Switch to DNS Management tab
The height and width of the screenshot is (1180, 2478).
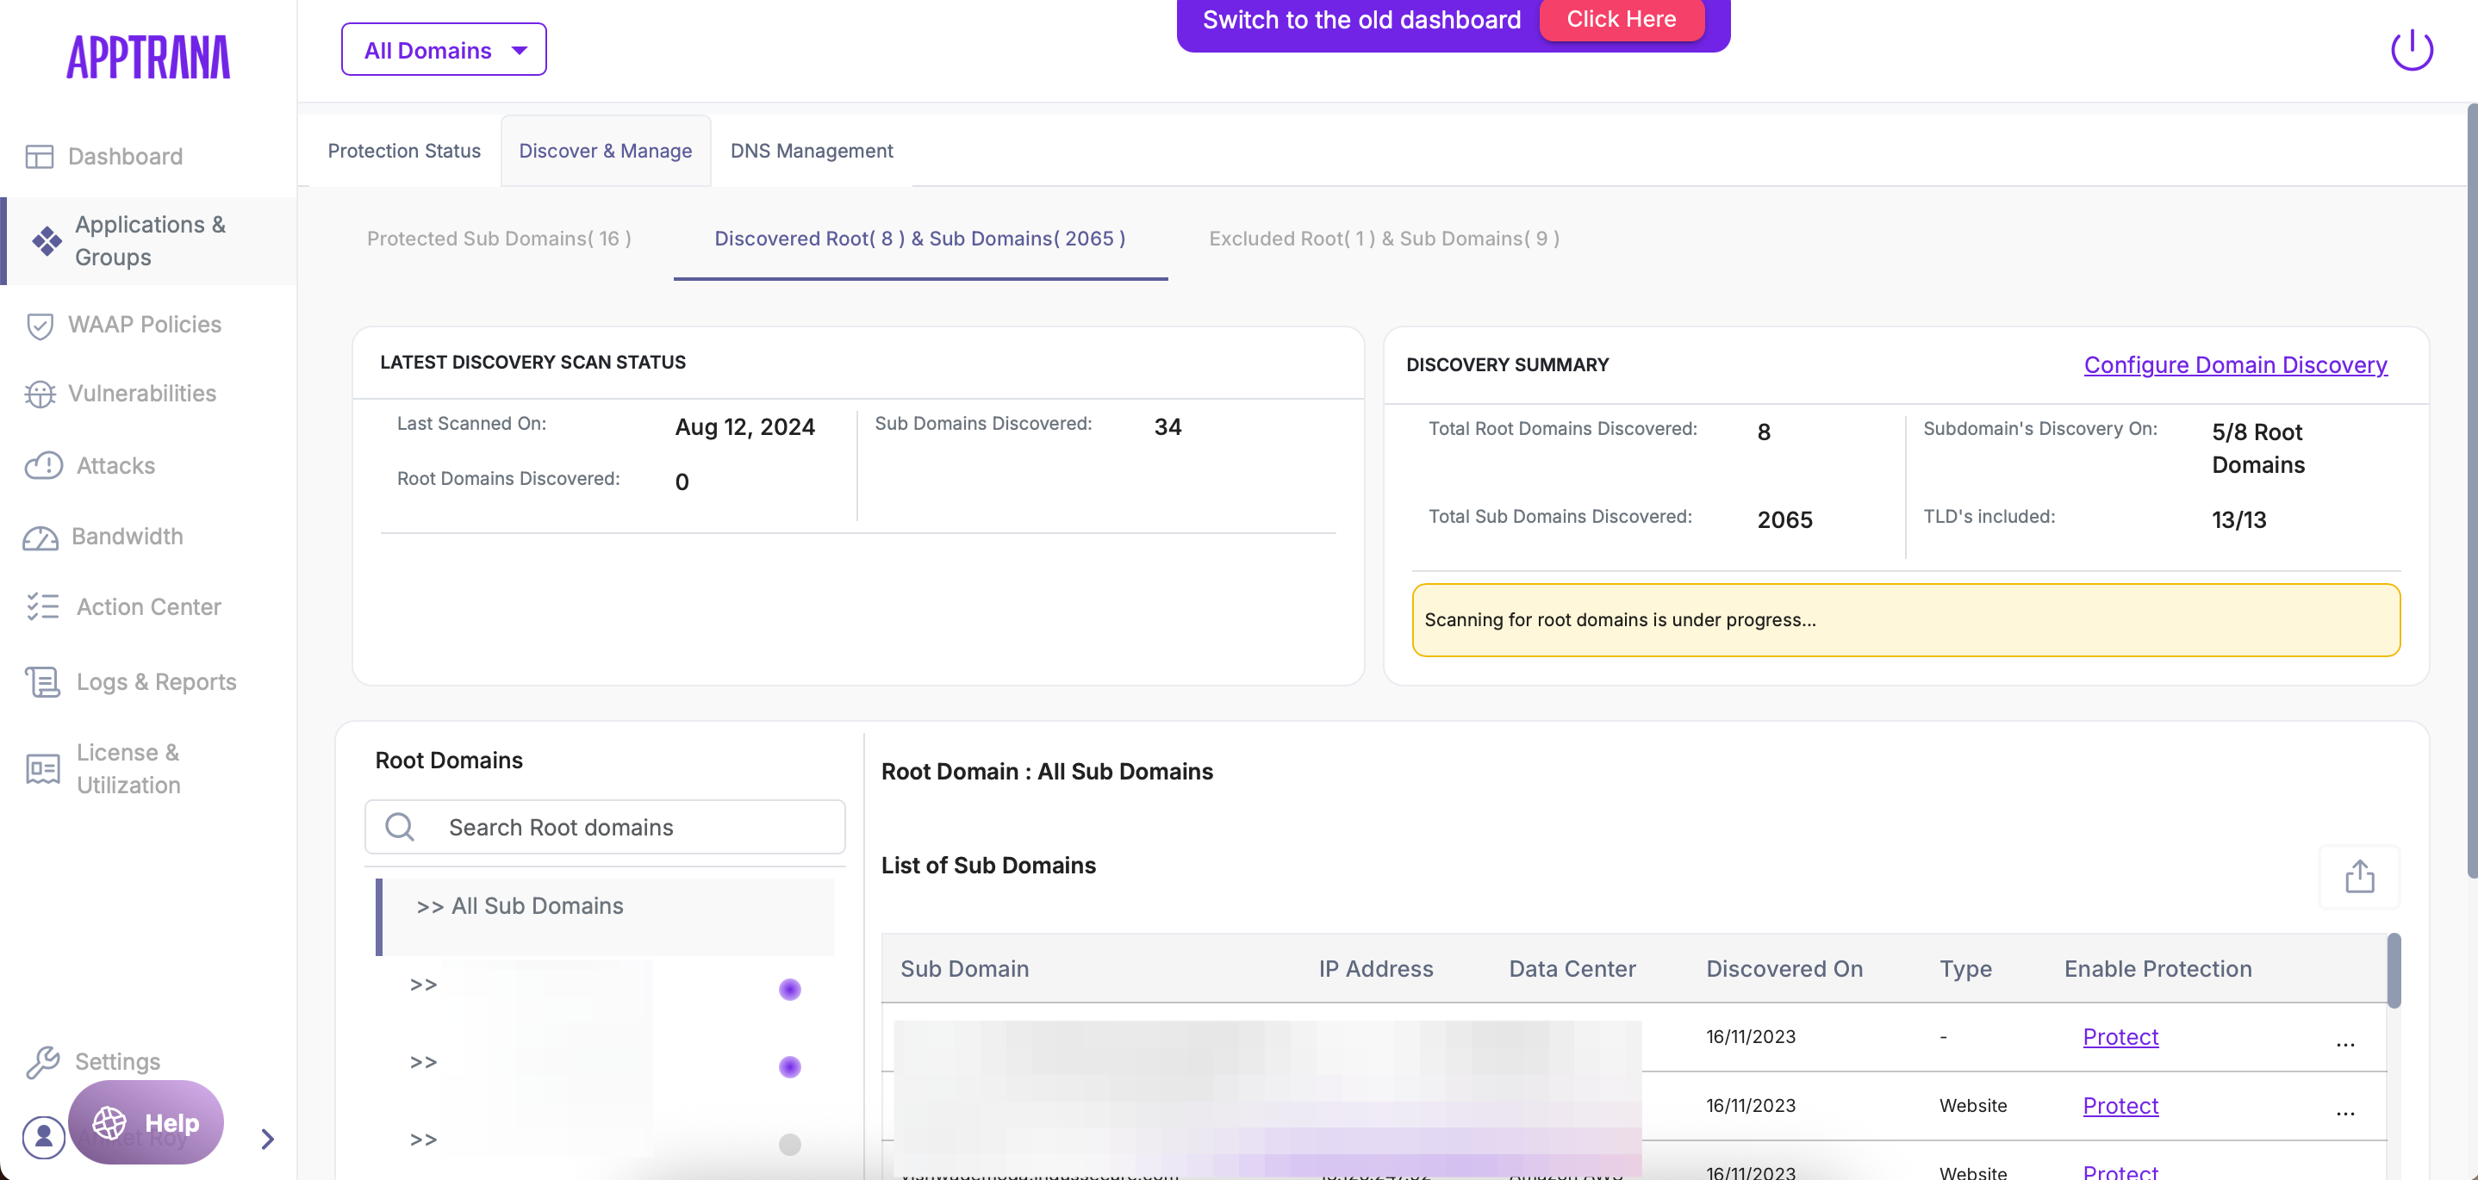[x=811, y=151]
